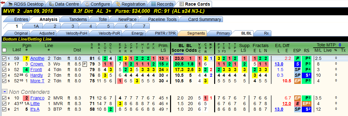
Task: Click the Race Cards tab icon
Action: pos(182,4)
